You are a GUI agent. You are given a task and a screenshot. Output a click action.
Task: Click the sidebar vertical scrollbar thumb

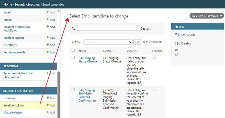[58, 95]
